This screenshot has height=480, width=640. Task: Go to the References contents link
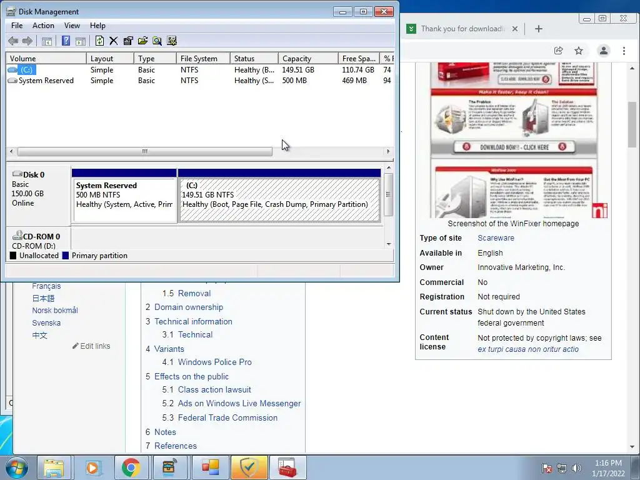click(176, 446)
